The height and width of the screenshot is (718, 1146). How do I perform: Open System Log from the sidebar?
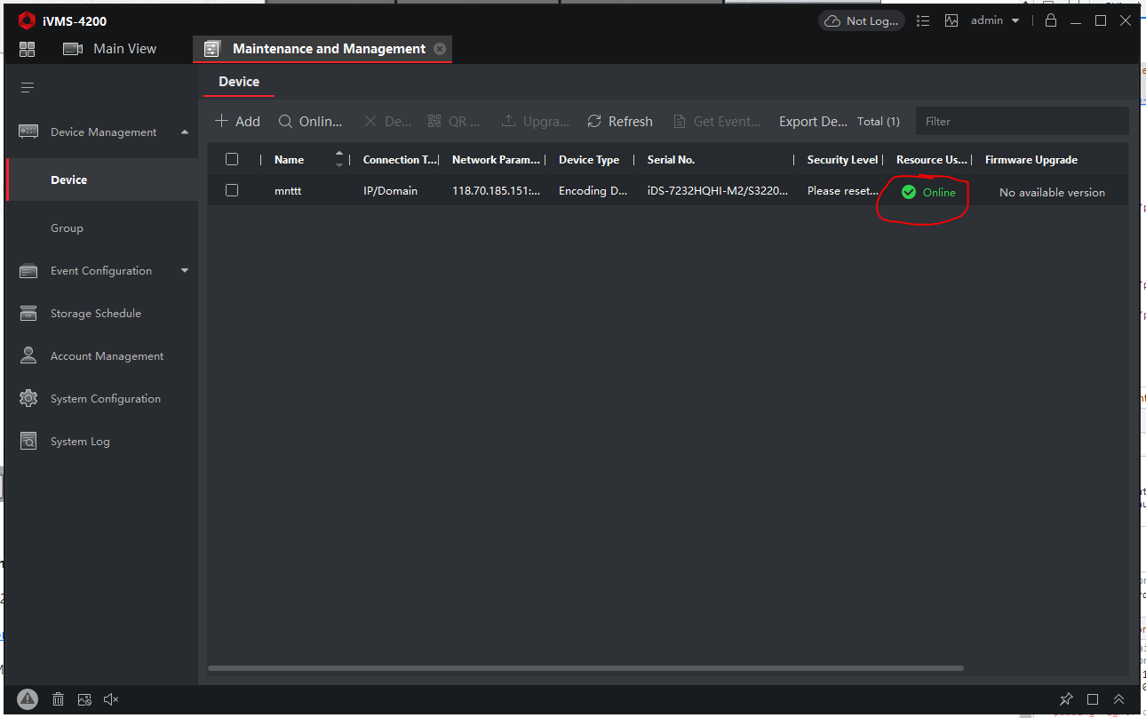point(80,442)
